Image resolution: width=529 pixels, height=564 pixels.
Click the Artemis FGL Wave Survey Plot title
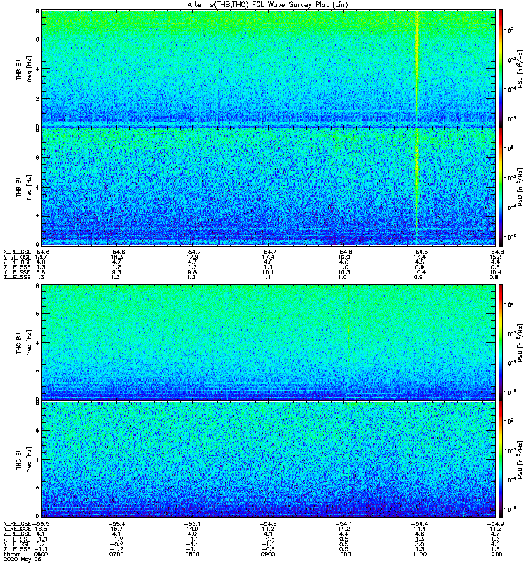pyautogui.click(x=268, y=5)
